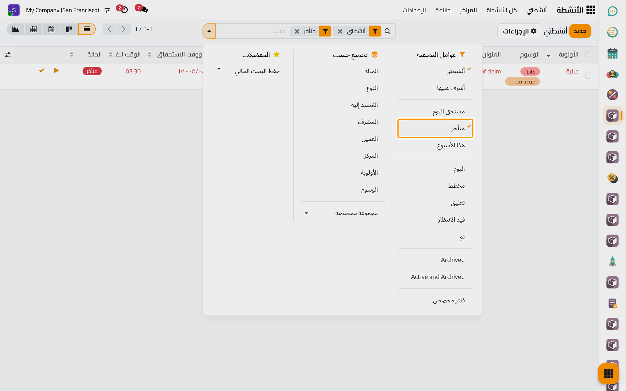This screenshot has height=391, width=626.
Task: Open فلتر مخصص custom filter
Action: 435,300
